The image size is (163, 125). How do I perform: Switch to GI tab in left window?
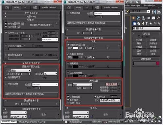pyautogui.click(x=25, y=8)
